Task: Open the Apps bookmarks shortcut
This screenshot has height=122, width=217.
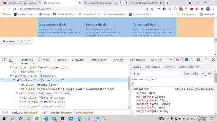Action: [x=7, y=14]
